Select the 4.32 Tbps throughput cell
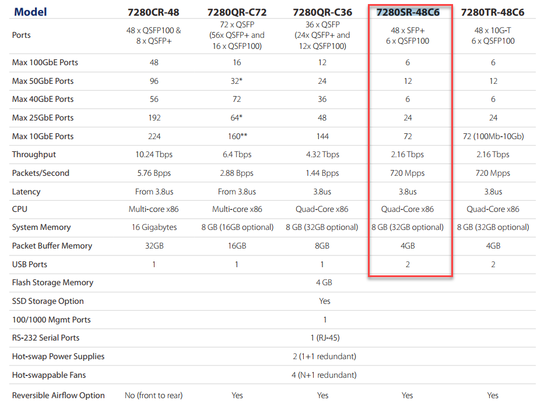This screenshot has height=404, width=537. 322,154
